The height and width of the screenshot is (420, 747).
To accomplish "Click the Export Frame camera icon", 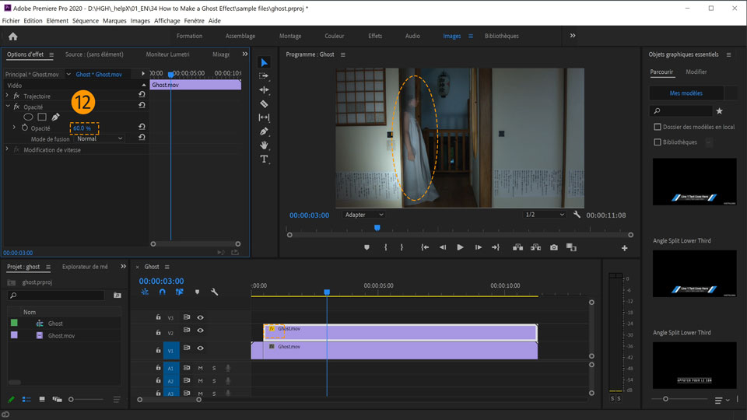I will tap(553, 247).
